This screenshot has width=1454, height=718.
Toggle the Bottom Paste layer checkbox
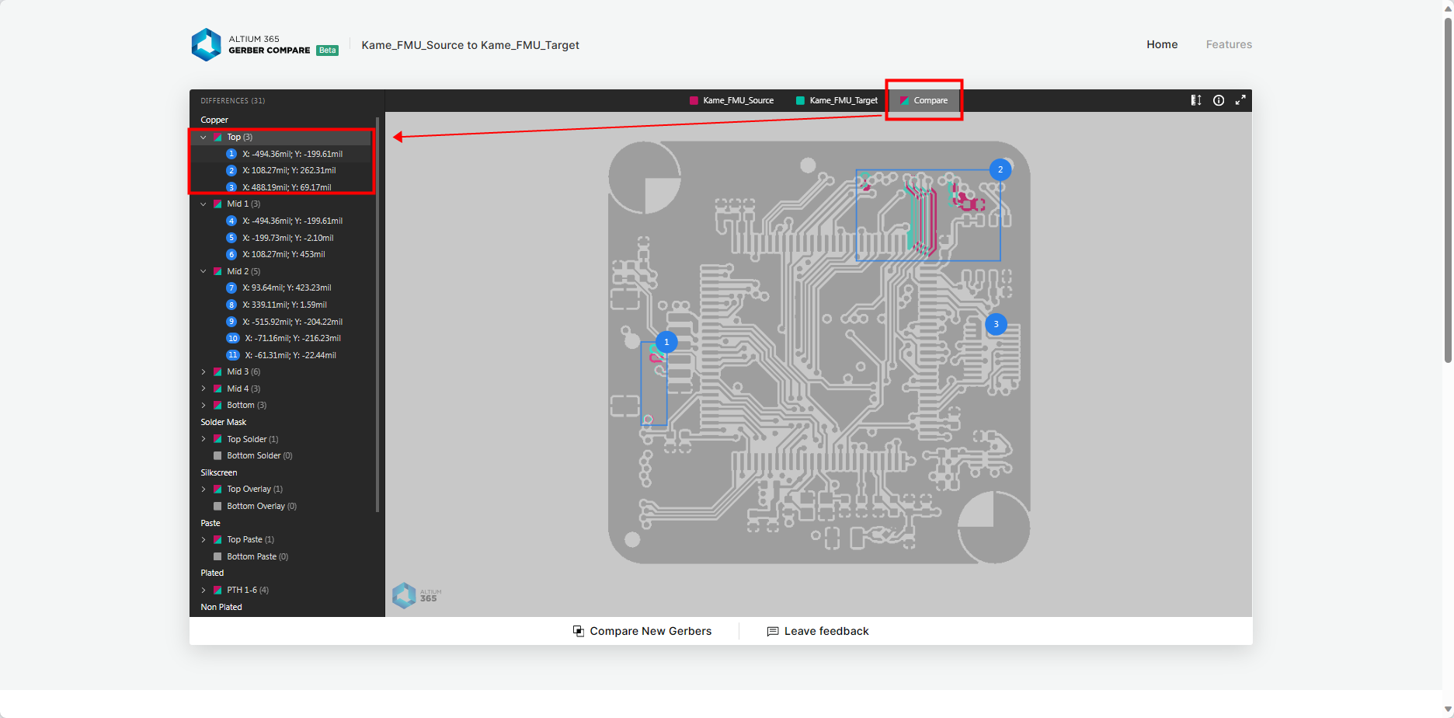pyautogui.click(x=217, y=557)
